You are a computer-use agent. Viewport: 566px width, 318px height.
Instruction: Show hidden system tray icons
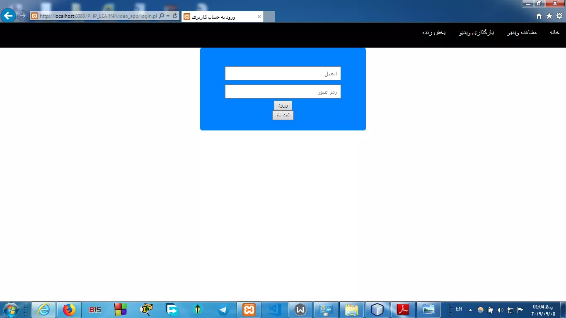(x=470, y=310)
